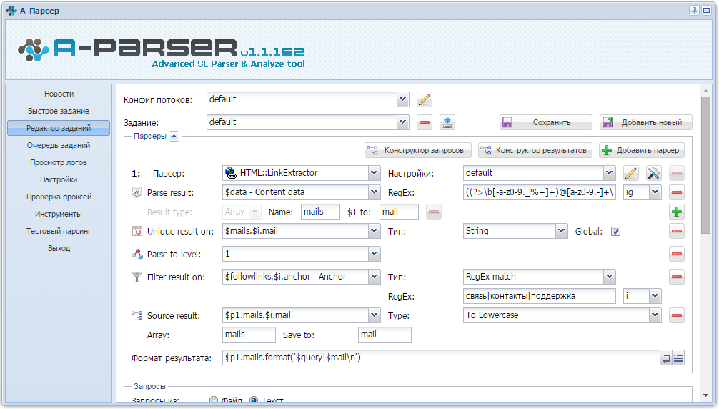Click the export task download icon
Screen dimensions: 719x409
click(x=447, y=122)
